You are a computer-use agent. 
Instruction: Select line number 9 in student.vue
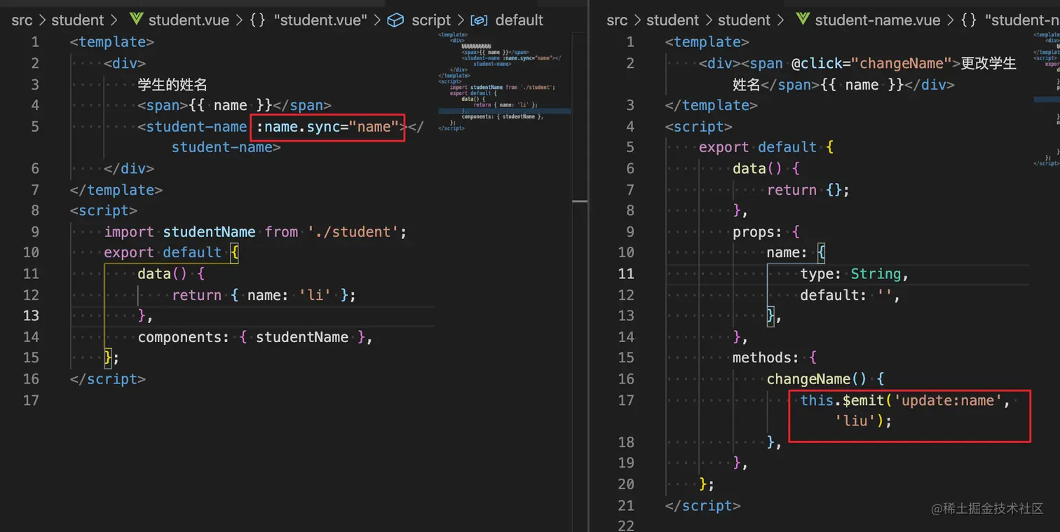[x=35, y=231]
